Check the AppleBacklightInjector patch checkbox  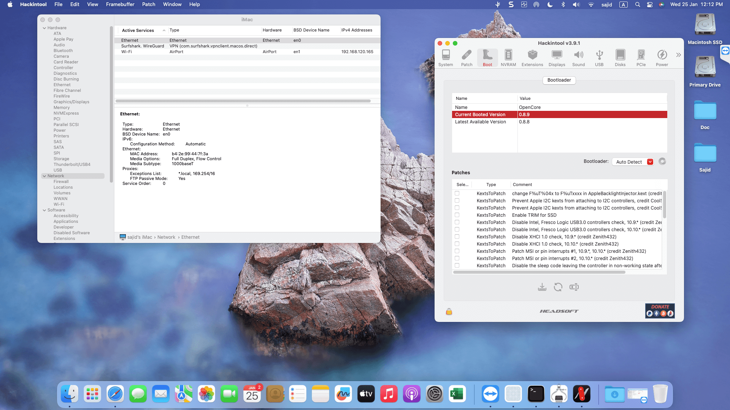coord(457,193)
